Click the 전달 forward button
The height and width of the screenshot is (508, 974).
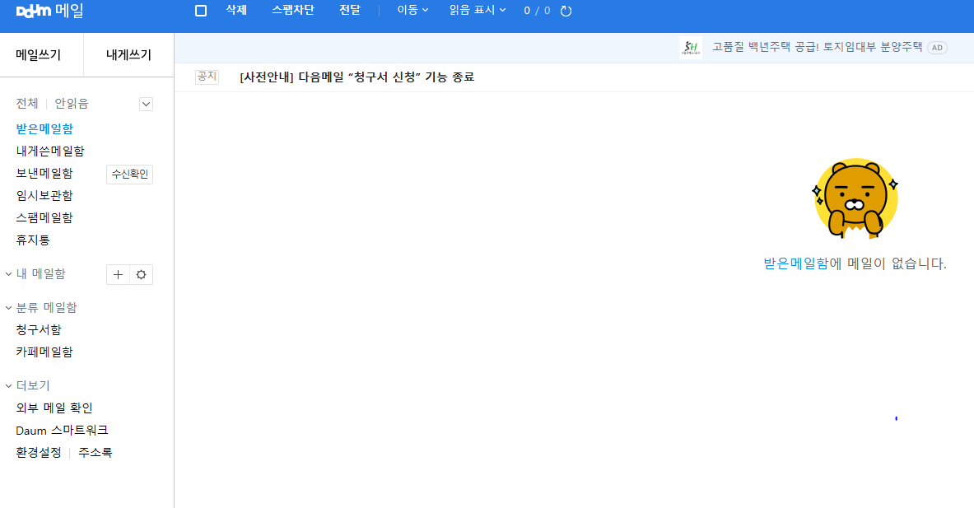click(x=350, y=10)
